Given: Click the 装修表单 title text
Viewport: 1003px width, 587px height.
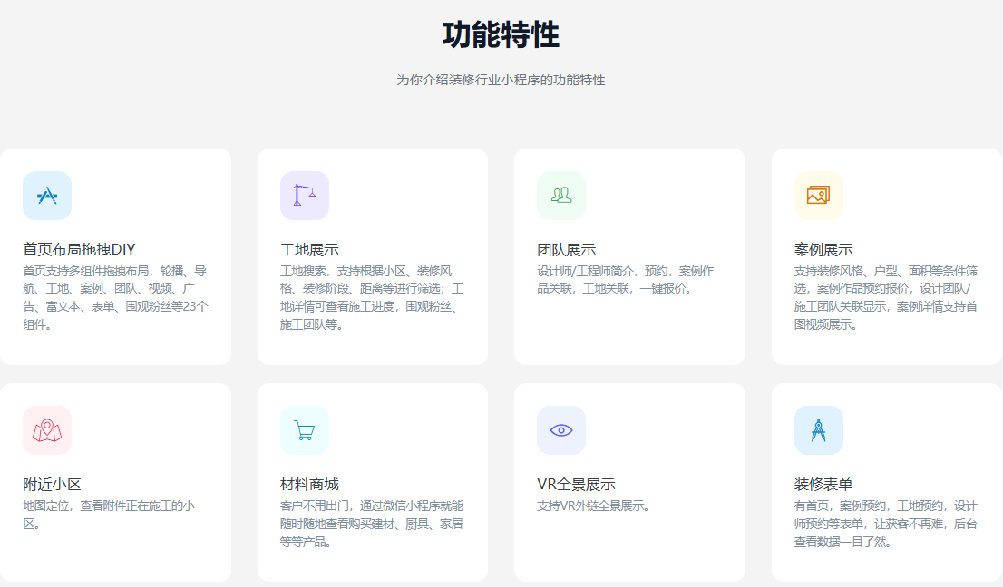Looking at the screenshot, I should (823, 484).
